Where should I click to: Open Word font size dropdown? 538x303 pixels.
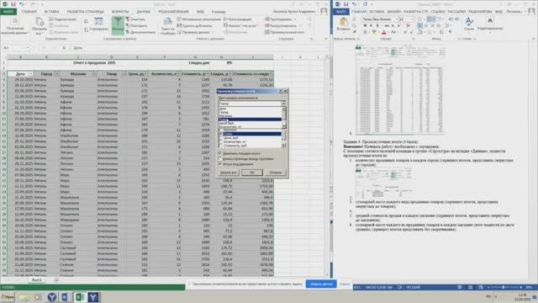413,19
